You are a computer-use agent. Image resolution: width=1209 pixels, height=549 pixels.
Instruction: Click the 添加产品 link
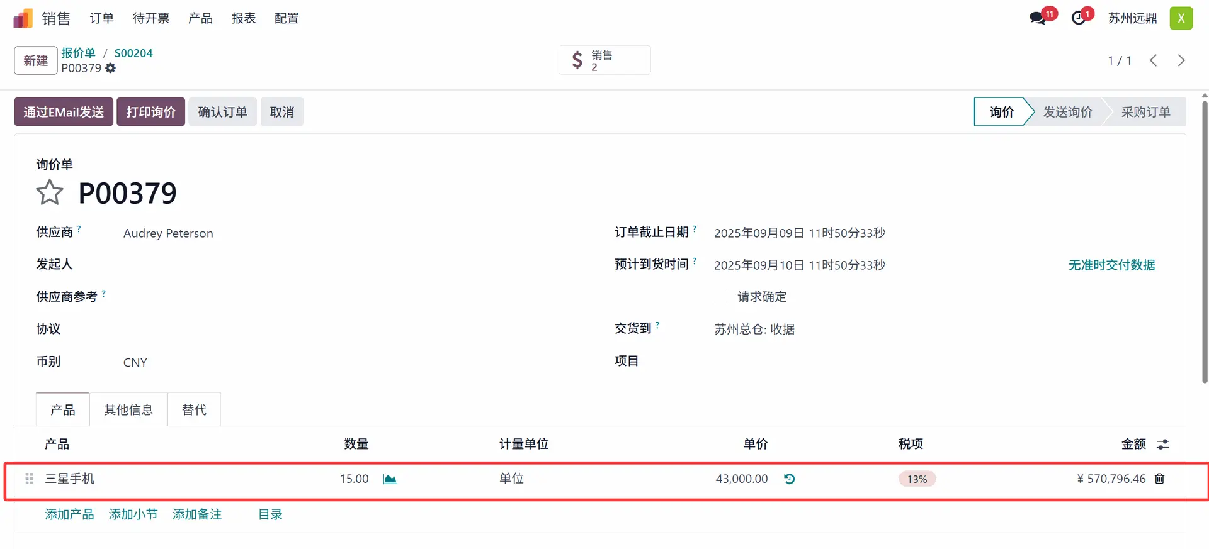[69, 514]
